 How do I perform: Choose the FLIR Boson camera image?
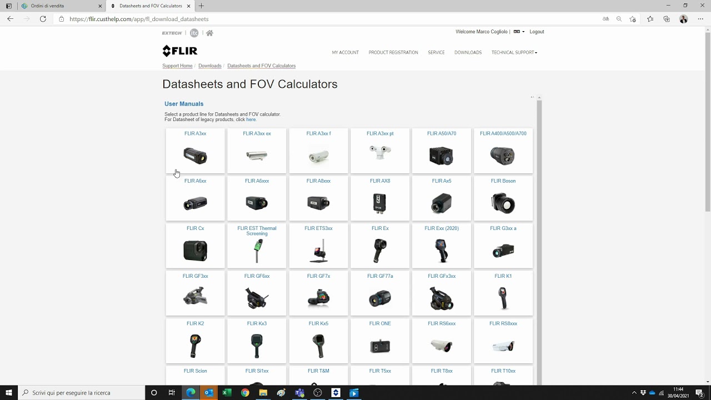[x=503, y=204]
